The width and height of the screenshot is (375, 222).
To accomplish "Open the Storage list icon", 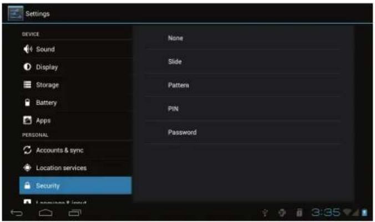I will click(x=27, y=85).
